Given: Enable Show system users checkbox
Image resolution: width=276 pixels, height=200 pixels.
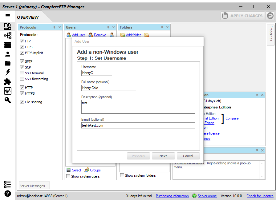Looking at the screenshot, I should (68, 176).
